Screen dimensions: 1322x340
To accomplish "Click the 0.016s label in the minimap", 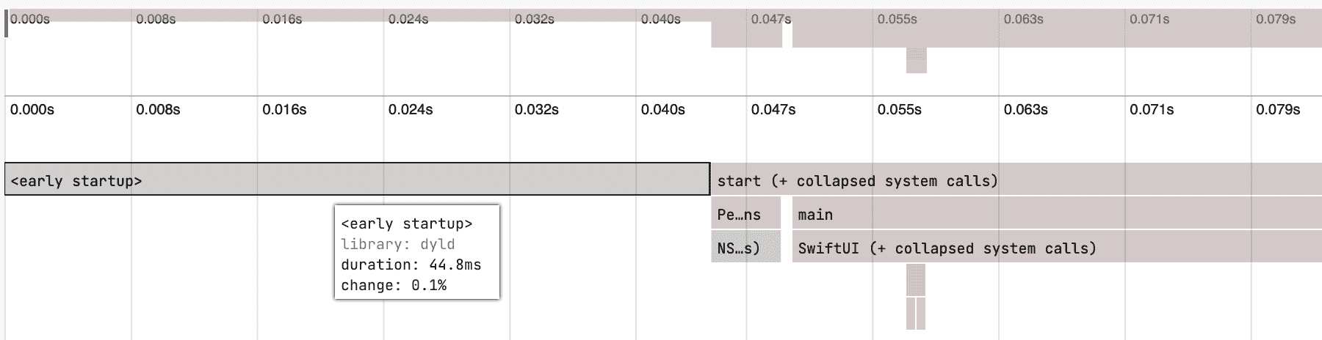I will click(282, 19).
